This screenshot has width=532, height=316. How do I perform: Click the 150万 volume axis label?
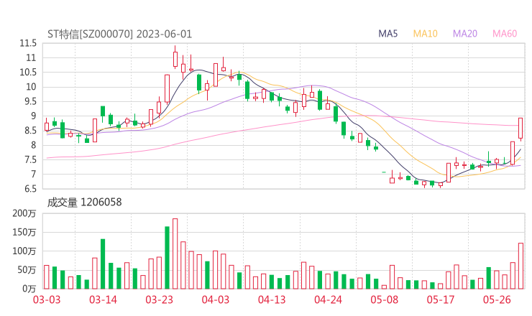pyautogui.click(x=24, y=232)
